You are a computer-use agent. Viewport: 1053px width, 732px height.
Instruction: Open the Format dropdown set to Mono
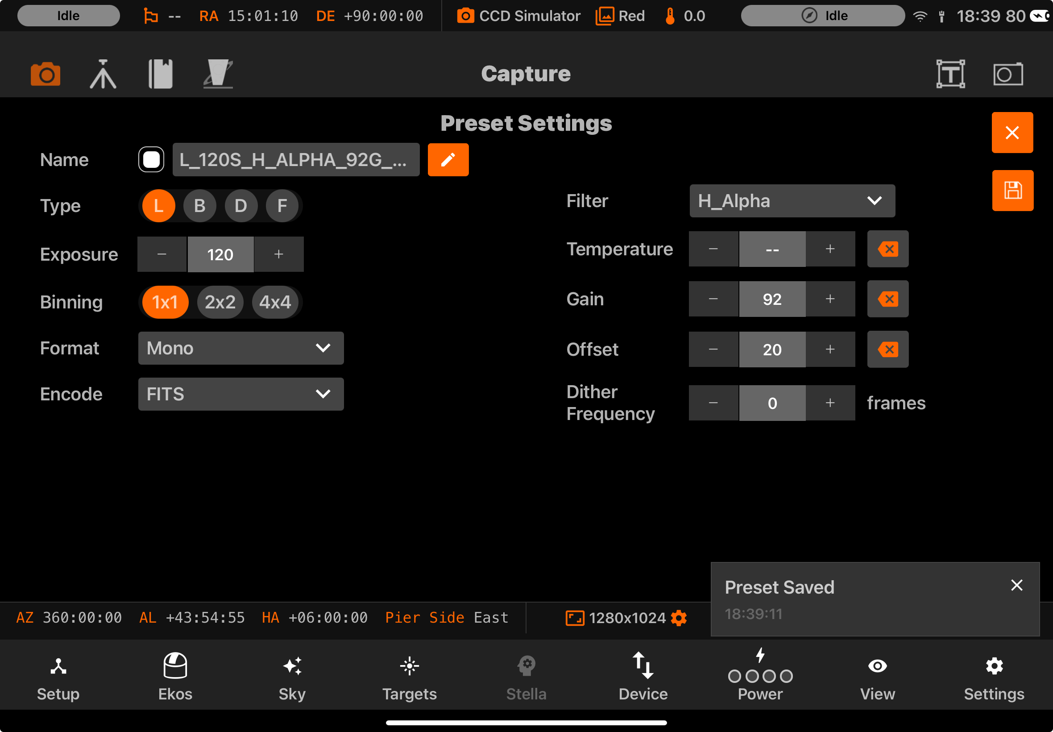(240, 348)
